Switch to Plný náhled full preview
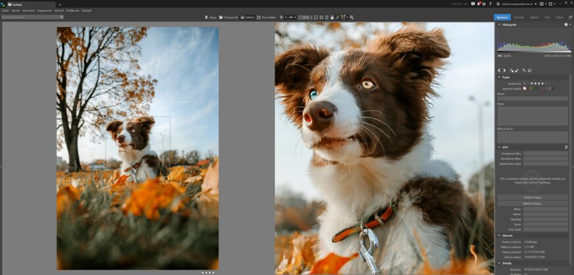 [x=267, y=17]
